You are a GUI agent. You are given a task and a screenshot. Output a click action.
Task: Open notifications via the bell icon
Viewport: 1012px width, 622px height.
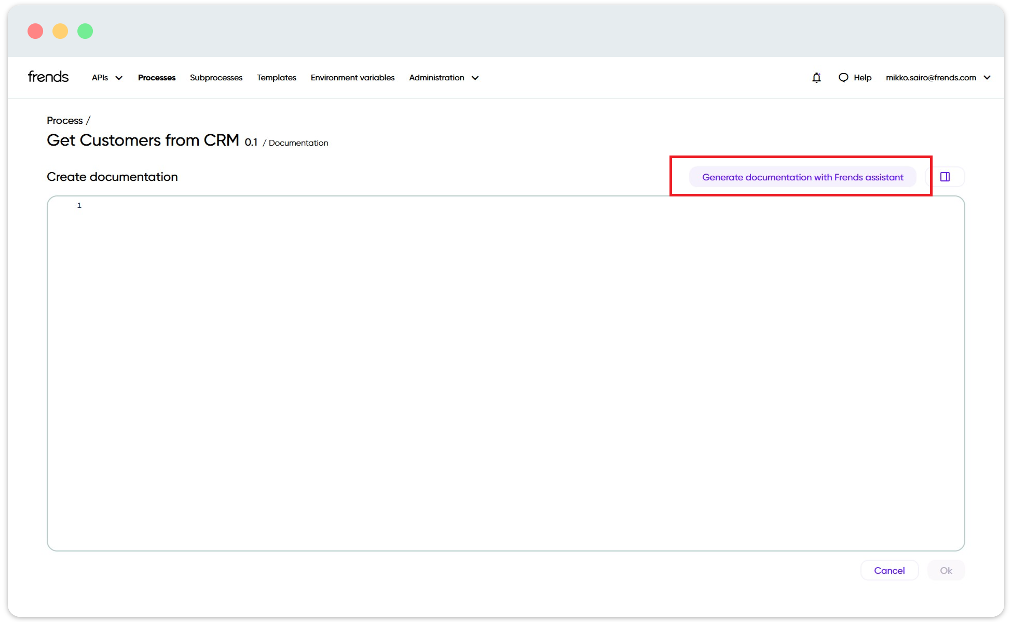pyautogui.click(x=816, y=77)
